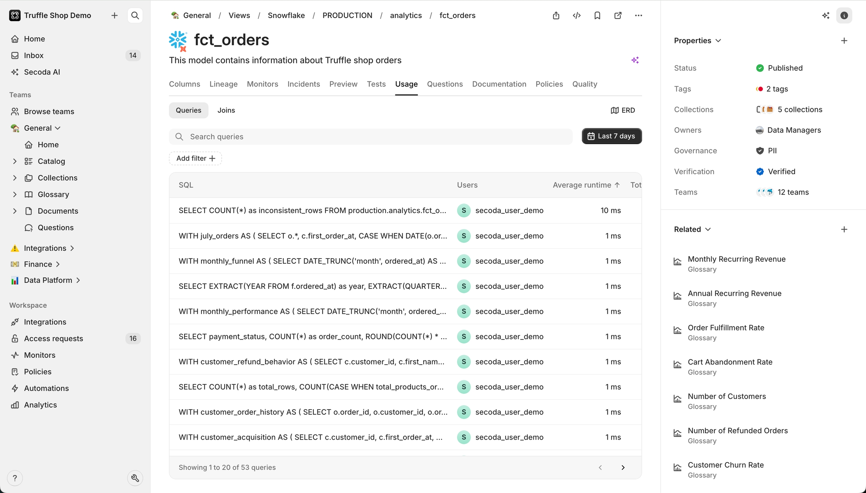This screenshot has height=493, width=866.
Task: Open the Documentation tab
Action: pyautogui.click(x=499, y=84)
